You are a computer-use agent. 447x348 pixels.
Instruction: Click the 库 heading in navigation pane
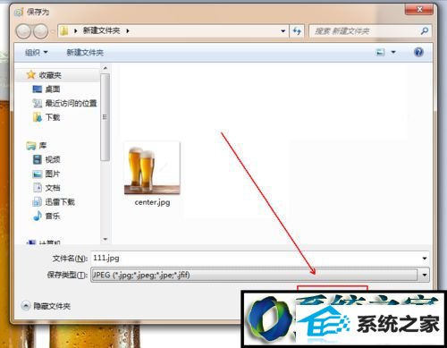tap(43, 146)
